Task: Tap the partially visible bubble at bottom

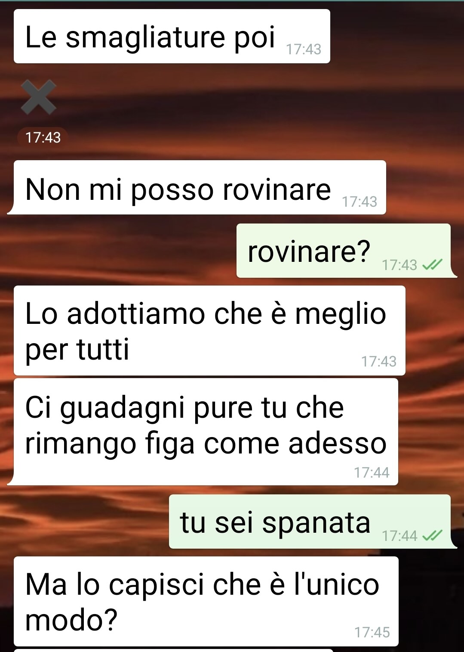Action: click(174, 650)
